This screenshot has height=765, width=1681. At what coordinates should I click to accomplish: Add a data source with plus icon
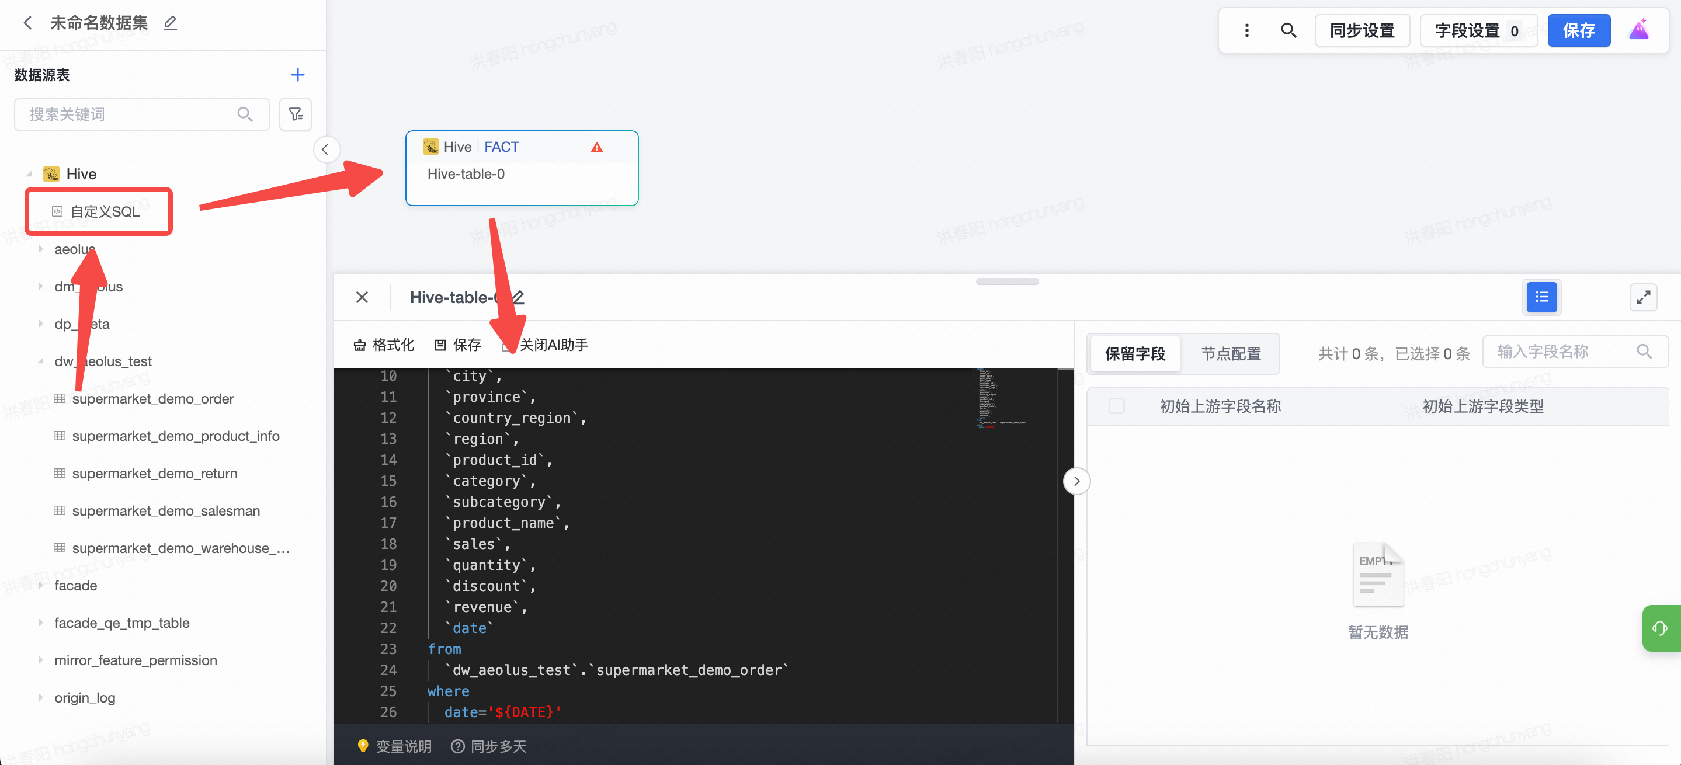pyautogui.click(x=297, y=75)
